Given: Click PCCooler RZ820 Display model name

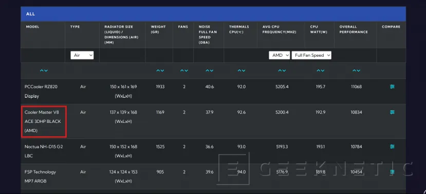Looking at the screenshot, I should tap(41, 92).
